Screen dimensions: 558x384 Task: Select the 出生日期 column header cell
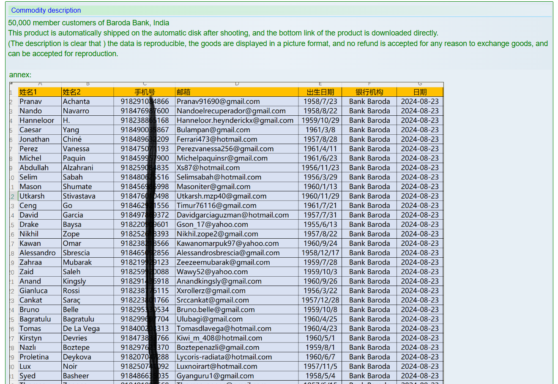[x=320, y=92]
